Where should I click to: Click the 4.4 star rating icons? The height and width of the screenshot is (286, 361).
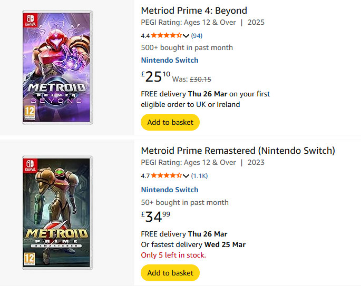(166, 35)
